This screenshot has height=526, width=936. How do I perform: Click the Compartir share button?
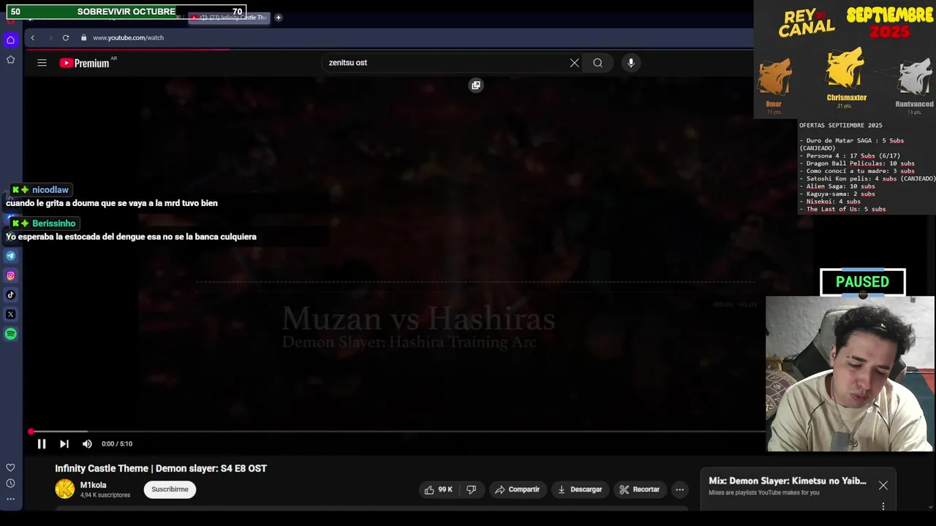[x=517, y=489]
